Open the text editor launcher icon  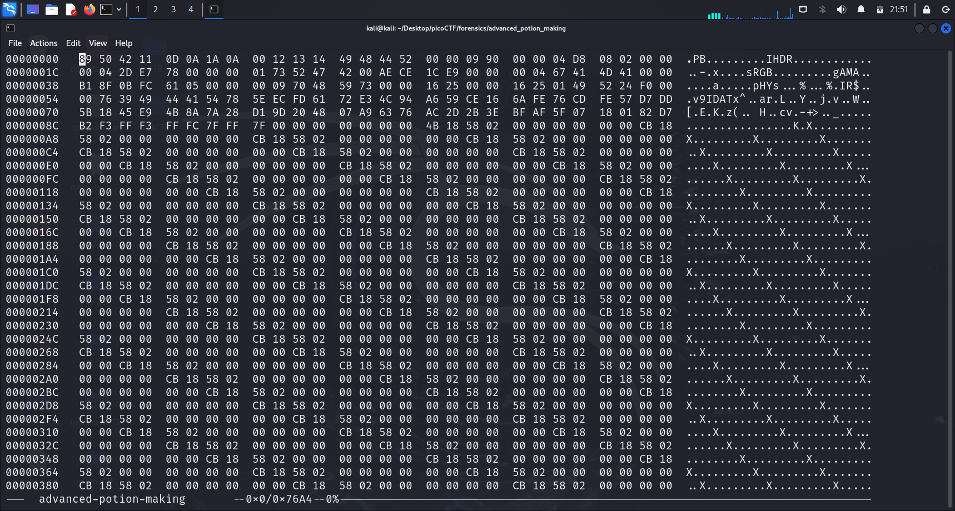[x=71, y=9]
